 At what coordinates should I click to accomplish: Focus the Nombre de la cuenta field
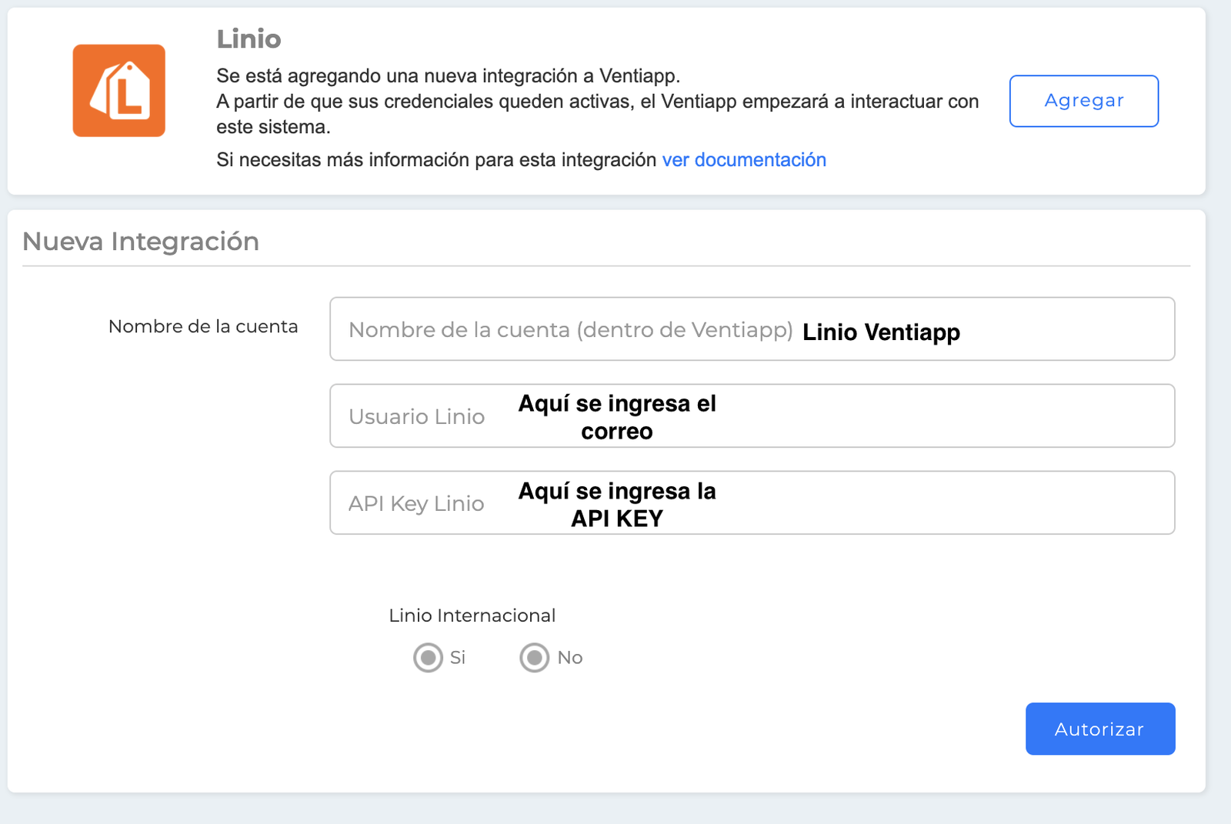(x=752, y=329)
